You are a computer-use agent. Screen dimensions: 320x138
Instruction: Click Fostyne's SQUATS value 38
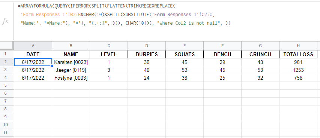coord(185,78)
